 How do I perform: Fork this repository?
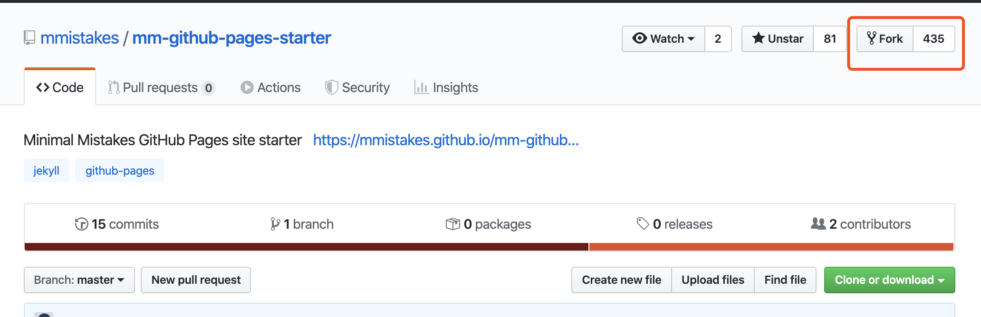885,39
